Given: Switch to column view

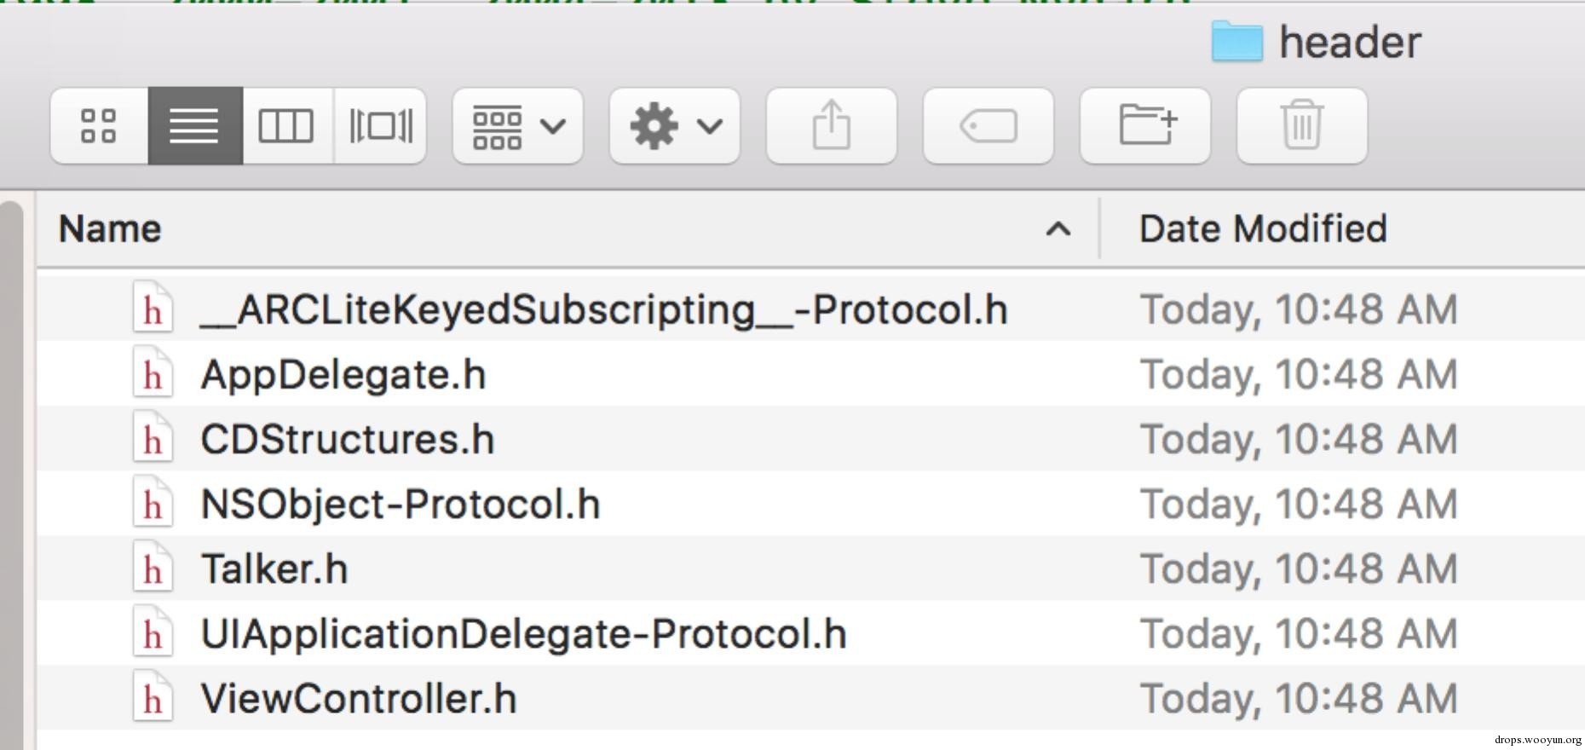Looking at the screenshot, I should pos(286,126).
